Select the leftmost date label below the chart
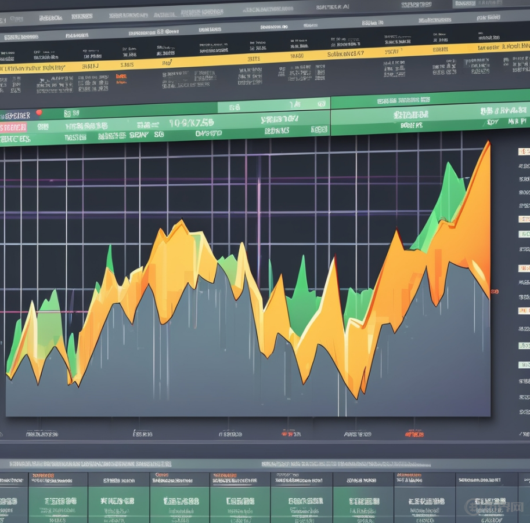Viewport: 530px width, 523px height. [x=42, y=434]
